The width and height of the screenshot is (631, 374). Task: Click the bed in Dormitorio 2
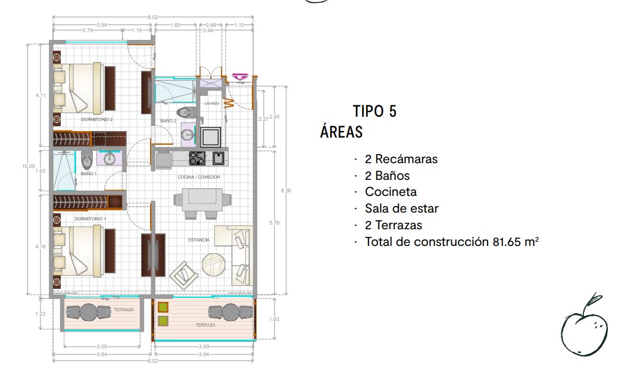pos(87,87)
